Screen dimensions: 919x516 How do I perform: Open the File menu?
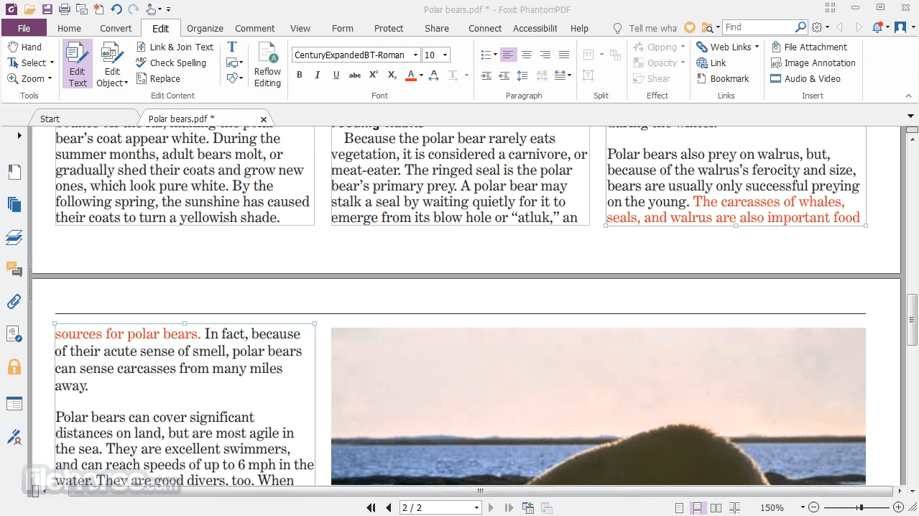click(x=24, y=28)
